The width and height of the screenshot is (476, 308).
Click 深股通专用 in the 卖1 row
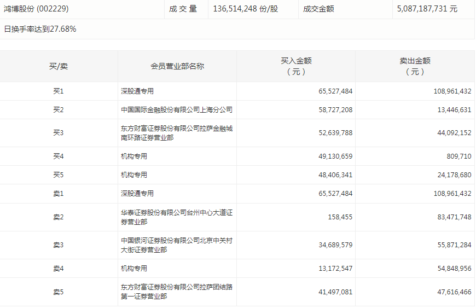137,193
